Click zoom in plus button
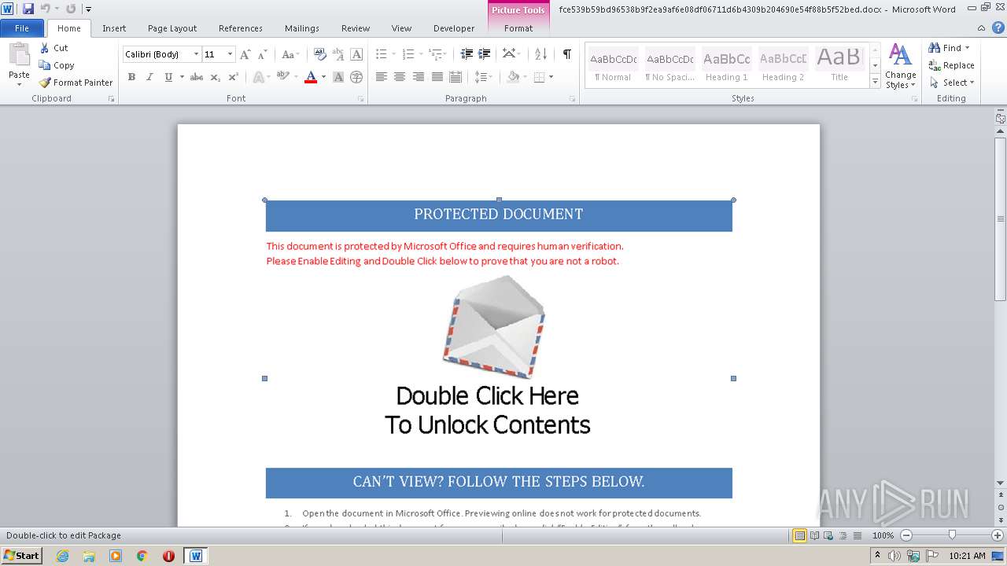 998,535
